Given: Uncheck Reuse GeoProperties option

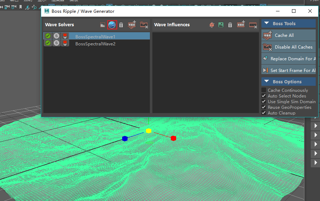Looking at the screenshot, I should click(x=264, y=107).
